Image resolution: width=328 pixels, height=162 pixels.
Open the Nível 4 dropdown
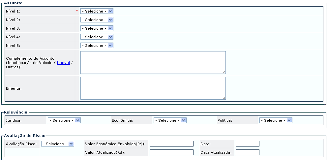click(97, 37)
